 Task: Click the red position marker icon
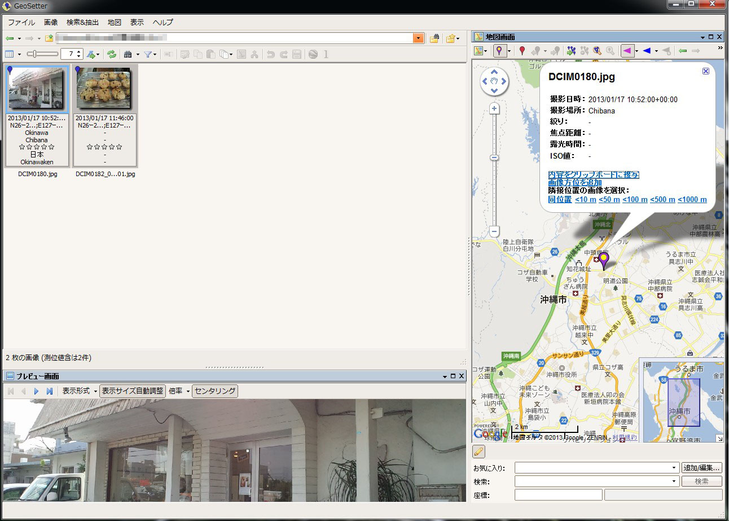(x=522, y=51)
